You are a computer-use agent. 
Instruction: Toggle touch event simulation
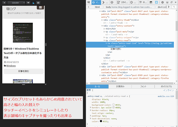33,3
